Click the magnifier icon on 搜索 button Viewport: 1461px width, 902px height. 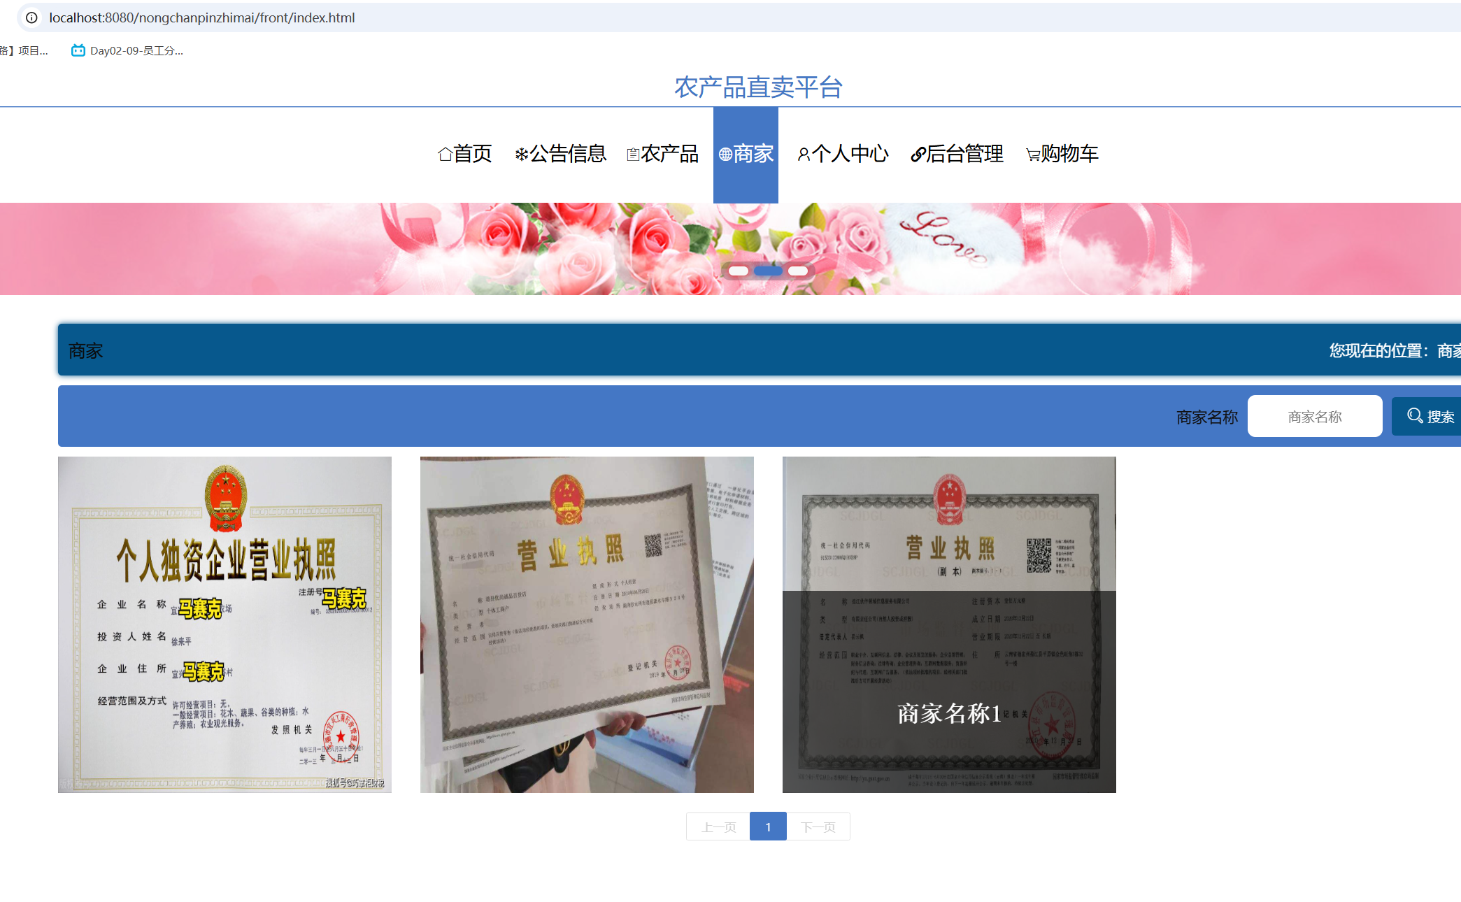[1415, 416]
